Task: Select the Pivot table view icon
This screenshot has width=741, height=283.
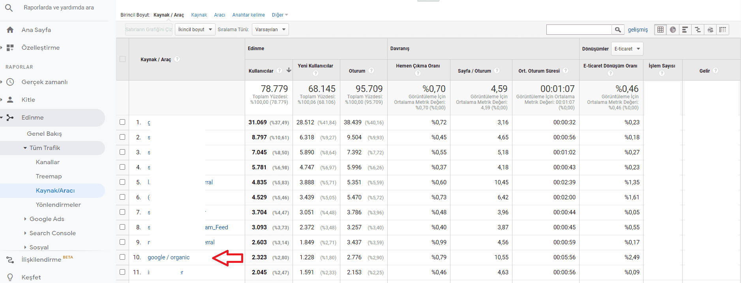Action: point(722,30)
